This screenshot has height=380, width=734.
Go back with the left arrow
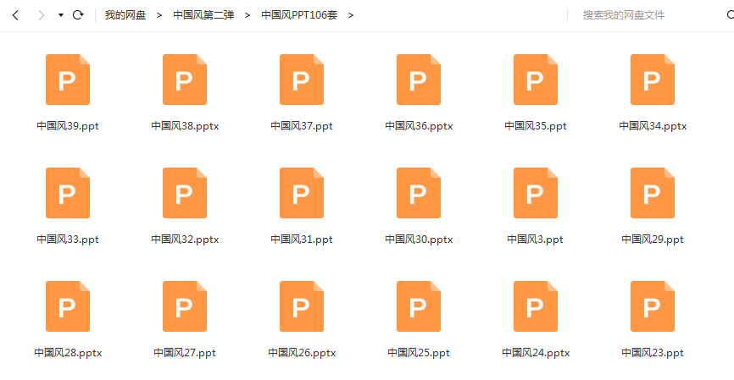tap(15, 15)
